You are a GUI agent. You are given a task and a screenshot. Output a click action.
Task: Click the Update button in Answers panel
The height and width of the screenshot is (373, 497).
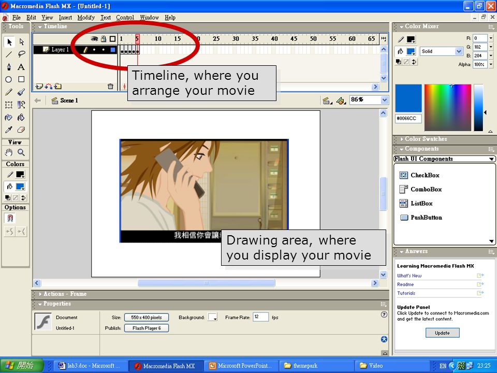pos(442,333)
